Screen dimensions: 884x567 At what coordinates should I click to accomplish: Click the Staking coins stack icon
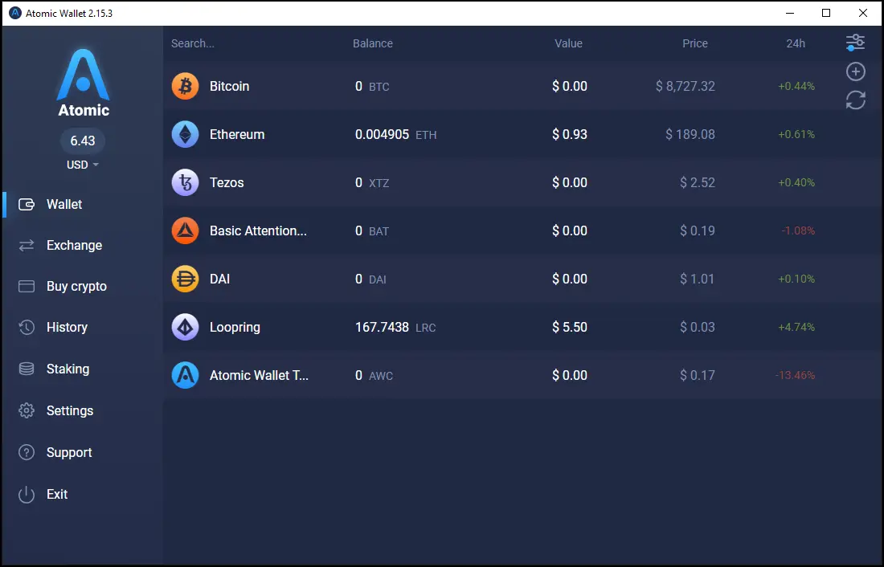(x=27, y=369)
